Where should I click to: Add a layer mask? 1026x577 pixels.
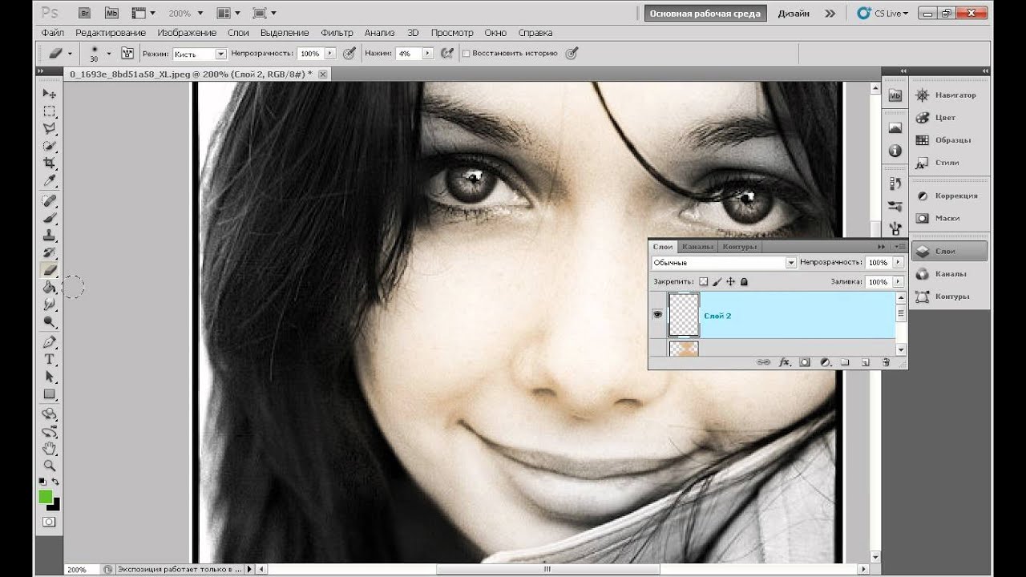[805, 362]
